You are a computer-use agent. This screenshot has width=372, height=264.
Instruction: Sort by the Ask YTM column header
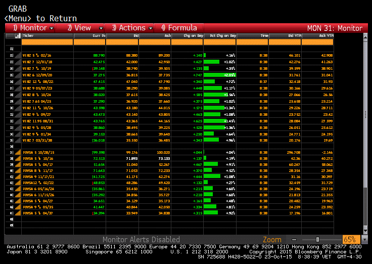[x=317, y=36]
